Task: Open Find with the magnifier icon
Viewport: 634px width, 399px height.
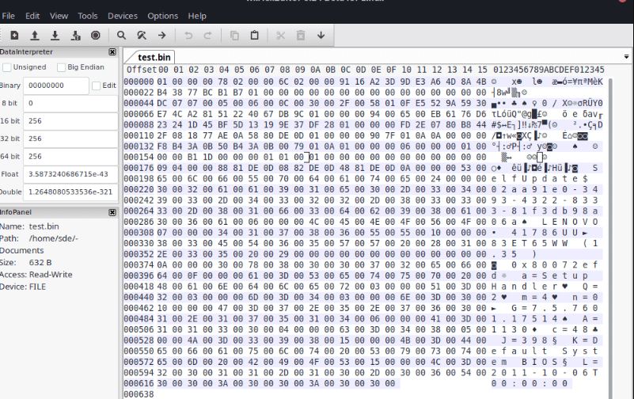Action: [121, 36]
